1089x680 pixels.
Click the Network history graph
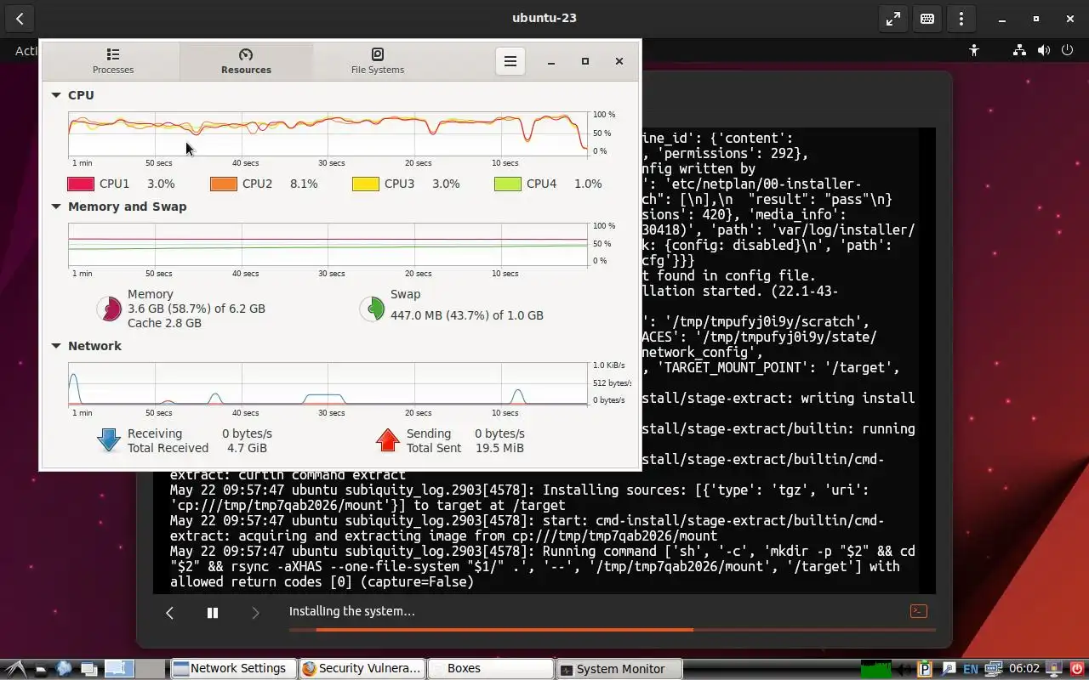pyautogui.click(x=328, y=384)
